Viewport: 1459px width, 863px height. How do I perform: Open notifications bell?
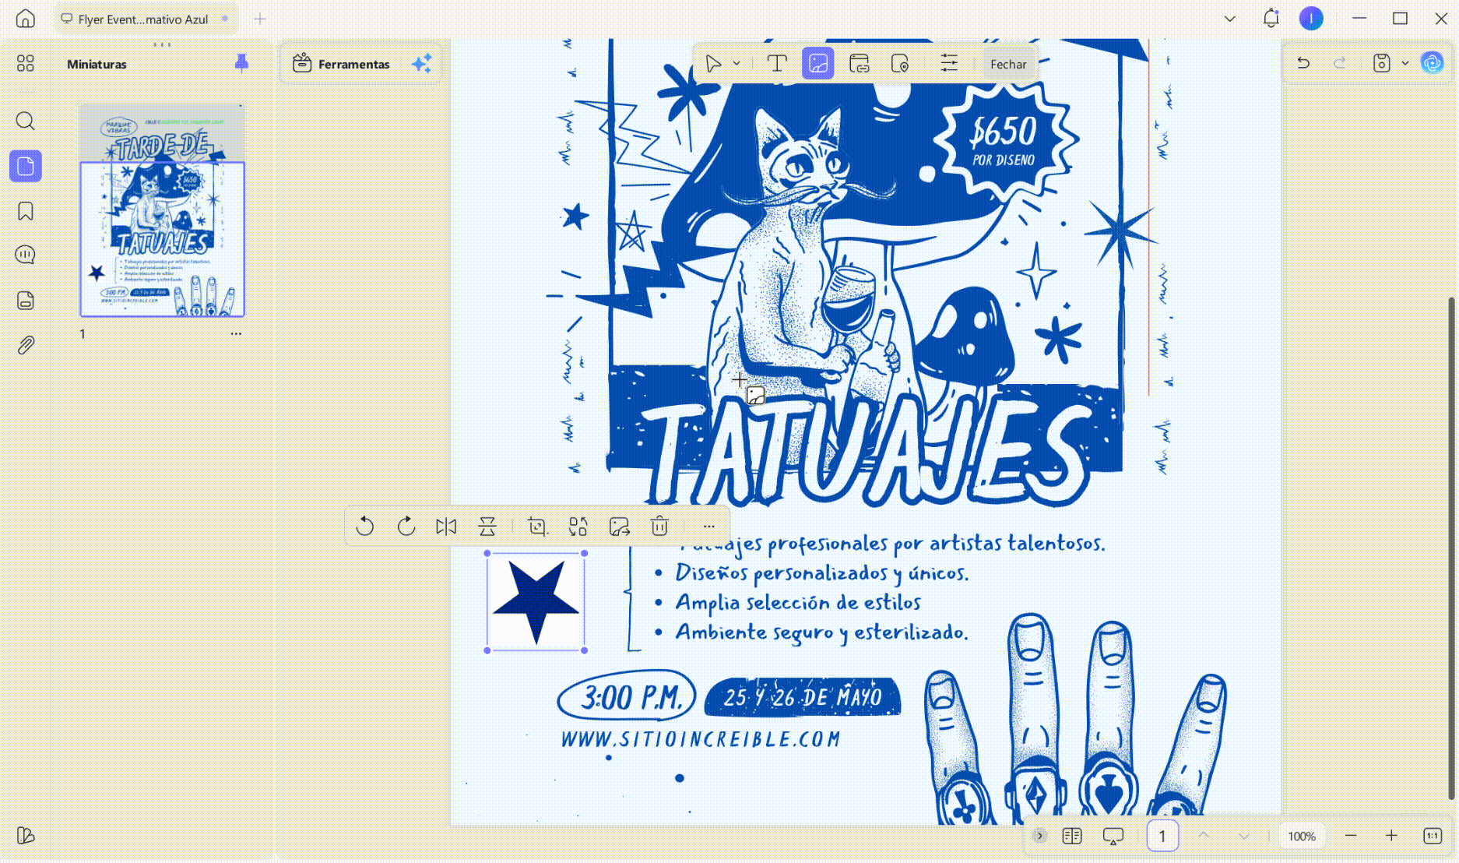coord(1271,19)
